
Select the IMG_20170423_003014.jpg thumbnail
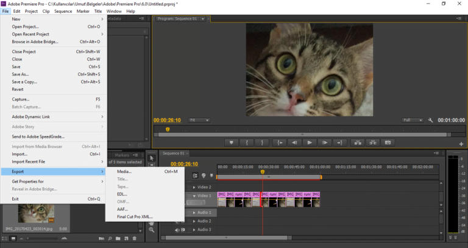pyautogui.click(x=36, y=213)
